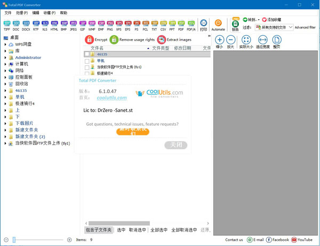The image size is (320, 246).
Task: Close the About dialog with 关闭
Action: point(176,145)
